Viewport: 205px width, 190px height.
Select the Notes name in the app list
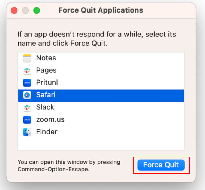pos(46,58)
